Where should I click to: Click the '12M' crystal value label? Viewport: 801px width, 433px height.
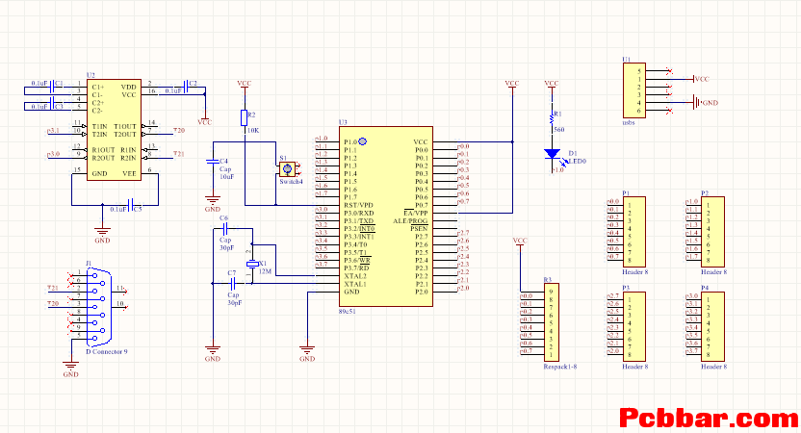(x=265, y=271)
